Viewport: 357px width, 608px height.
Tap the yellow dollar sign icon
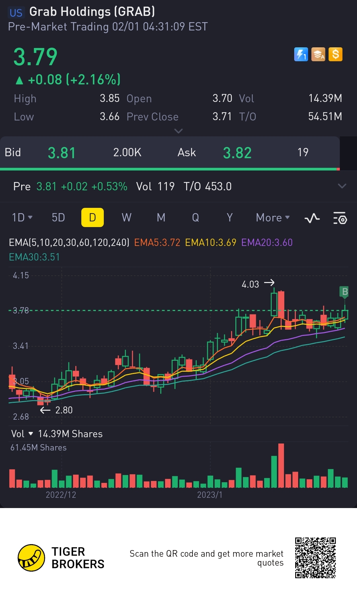pyautogui.click(x=336, y=54)
